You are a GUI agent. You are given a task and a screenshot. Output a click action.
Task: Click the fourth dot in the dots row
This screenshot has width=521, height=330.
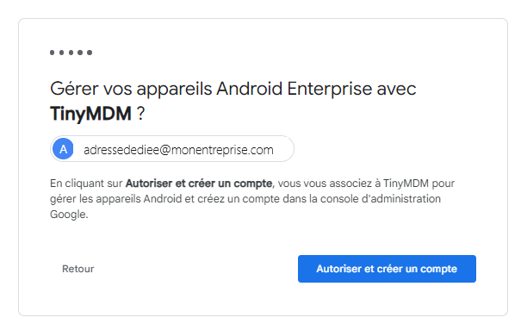click(80, 53)
